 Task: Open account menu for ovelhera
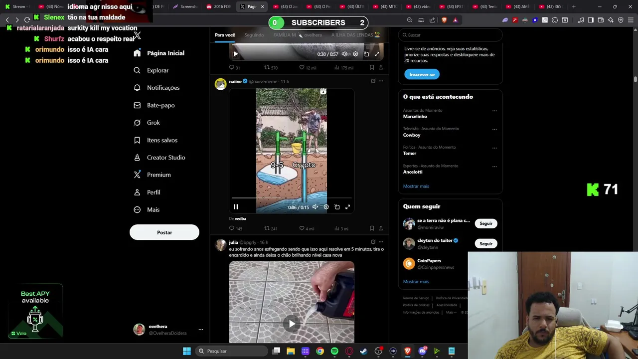click(201, 330)
